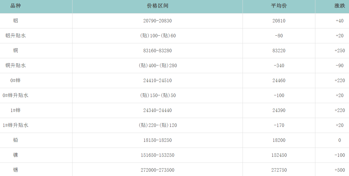Image resolution: width=349 pixels, height=176 pixels.
Task: Select the 0#锌升贴水 row label
Action: click(16, 95)
